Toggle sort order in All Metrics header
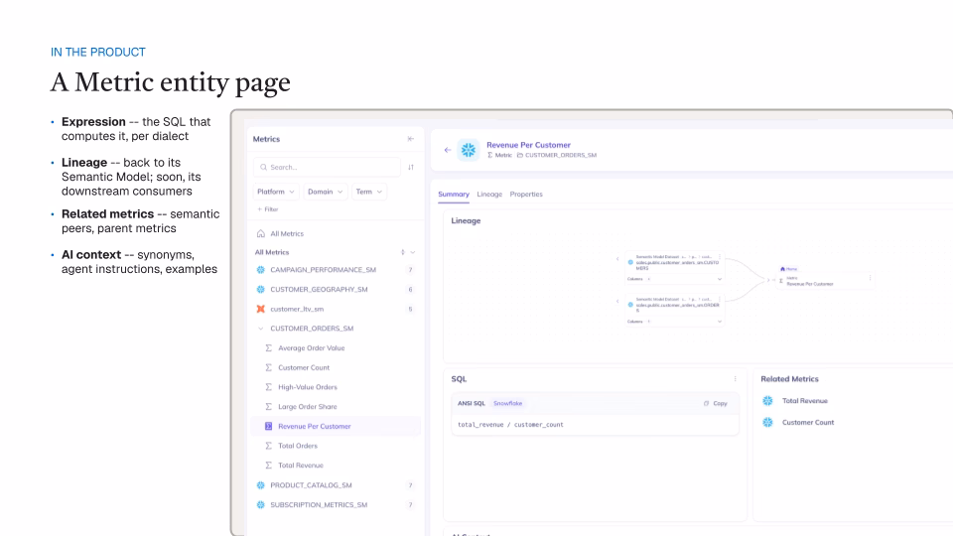This screenshot has width=953, height=536. (x=402, y=252)
